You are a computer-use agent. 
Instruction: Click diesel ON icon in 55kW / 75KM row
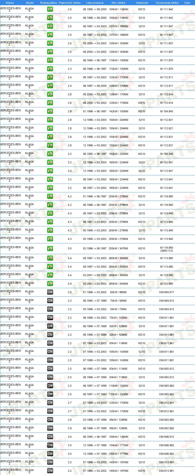pyautogui.click(x=50, y=309)
